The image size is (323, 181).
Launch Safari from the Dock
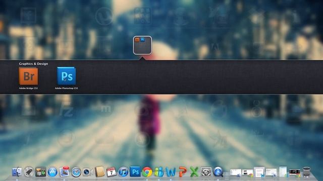point(76,172)
